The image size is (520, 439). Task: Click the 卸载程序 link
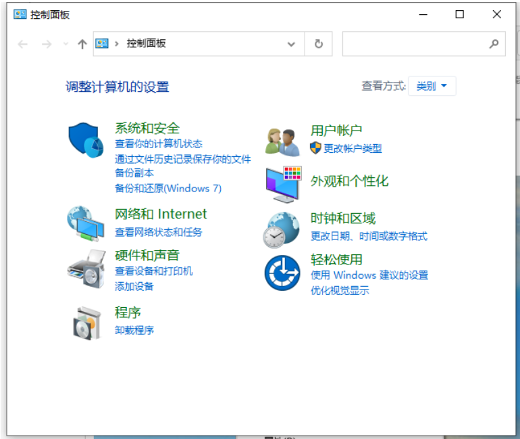(134, 330)
